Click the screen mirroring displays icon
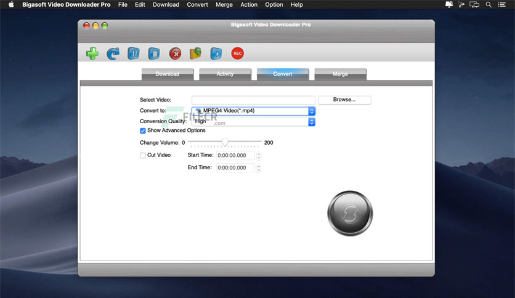 pos(474,4)
